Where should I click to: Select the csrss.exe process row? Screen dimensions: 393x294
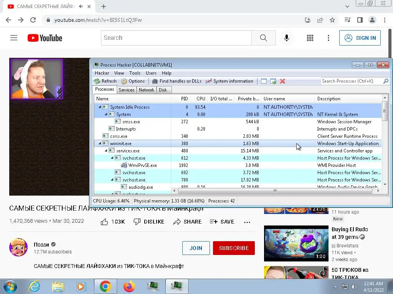click(x=238, y=136)
